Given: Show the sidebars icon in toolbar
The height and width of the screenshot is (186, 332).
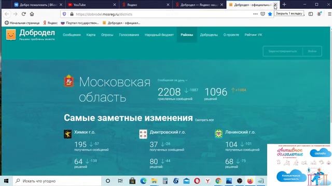Looking at the screenshot, I should (x=311, y=14).
